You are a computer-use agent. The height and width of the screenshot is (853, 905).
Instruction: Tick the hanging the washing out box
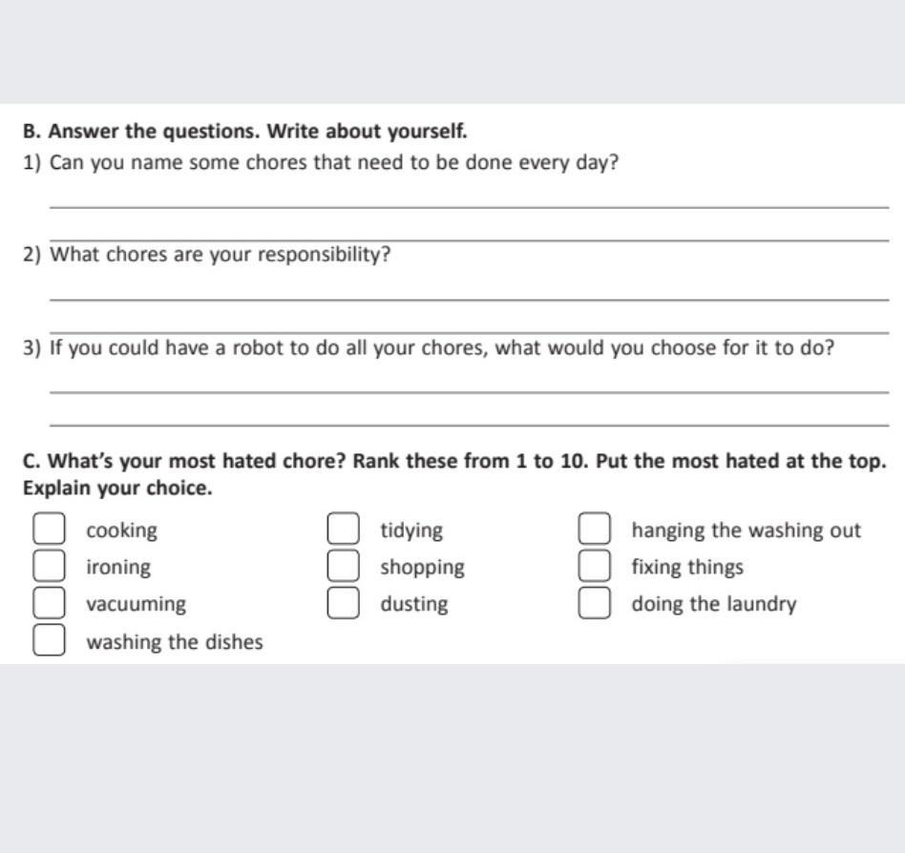595,530
